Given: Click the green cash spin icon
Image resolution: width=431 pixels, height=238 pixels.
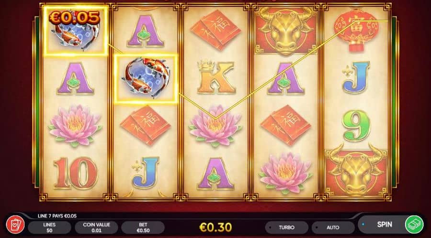Looking at the screenshot, I should click(x=414, y=224).
